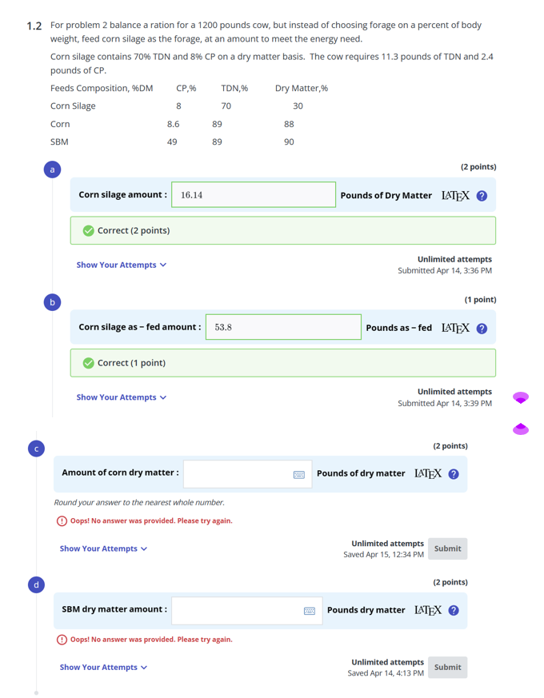Select the as-fed amount field showing 53.8

coord(282,326)
